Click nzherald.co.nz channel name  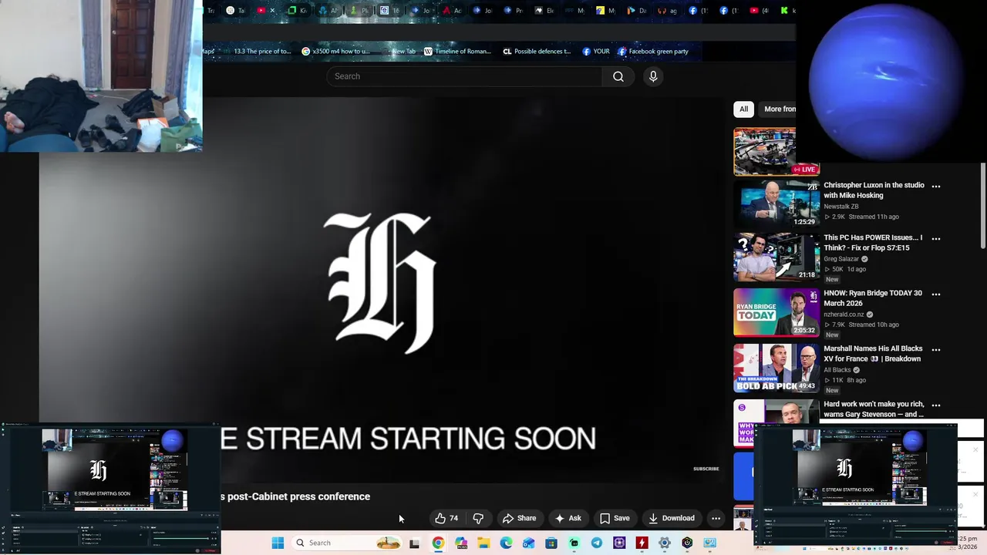point(844,314)
